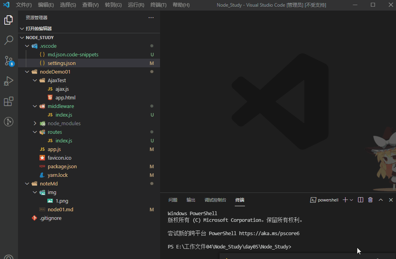Collapse the NODE_STUDY root section
This screenshot has height=259, width=396.
(22, 37)
